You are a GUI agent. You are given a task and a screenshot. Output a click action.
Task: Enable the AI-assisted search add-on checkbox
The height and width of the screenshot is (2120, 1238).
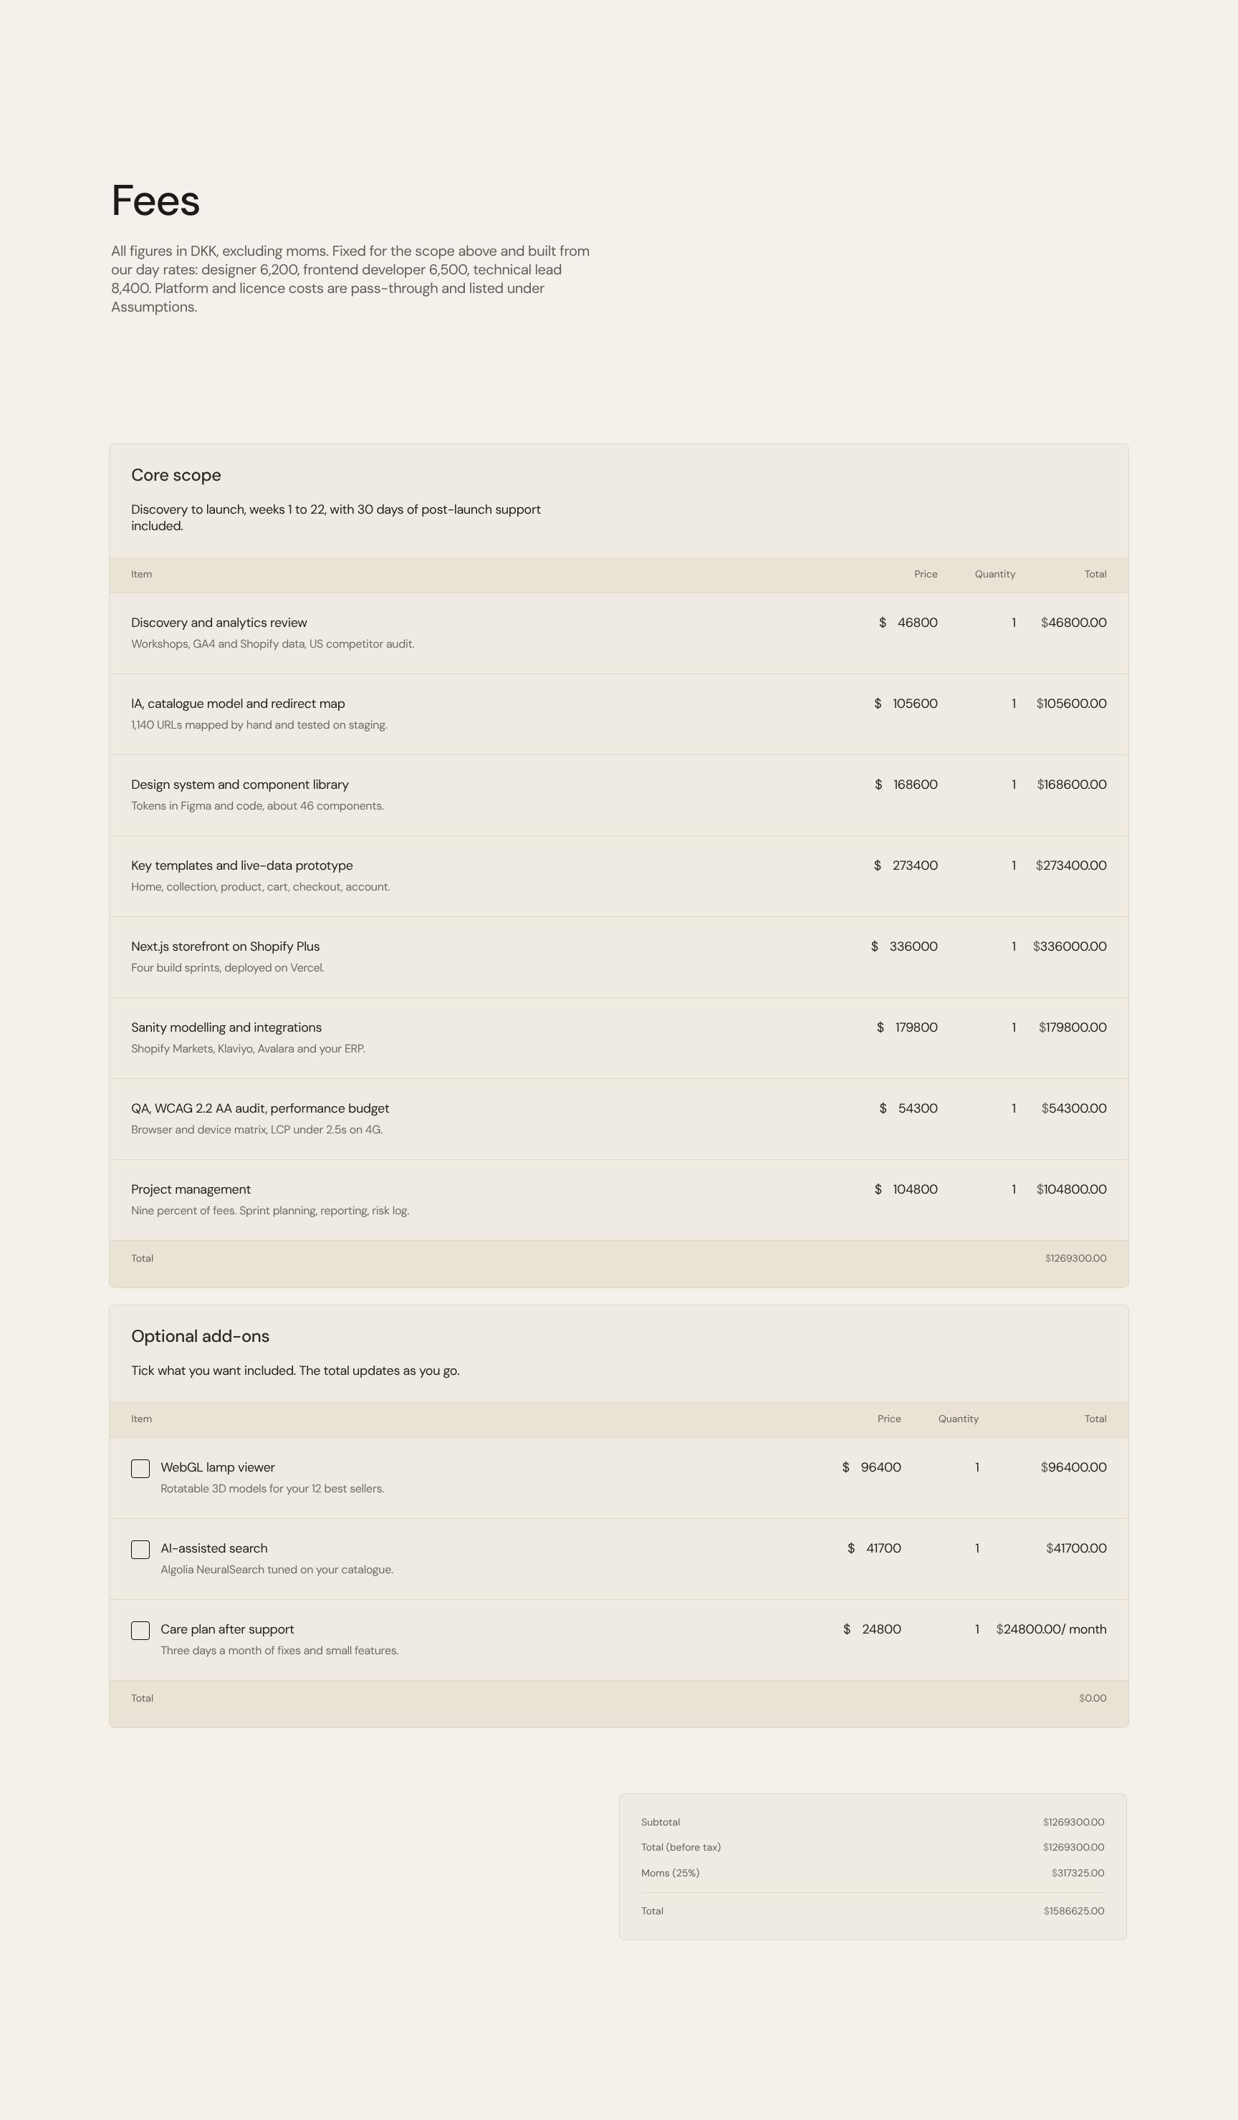[140, 1549]
